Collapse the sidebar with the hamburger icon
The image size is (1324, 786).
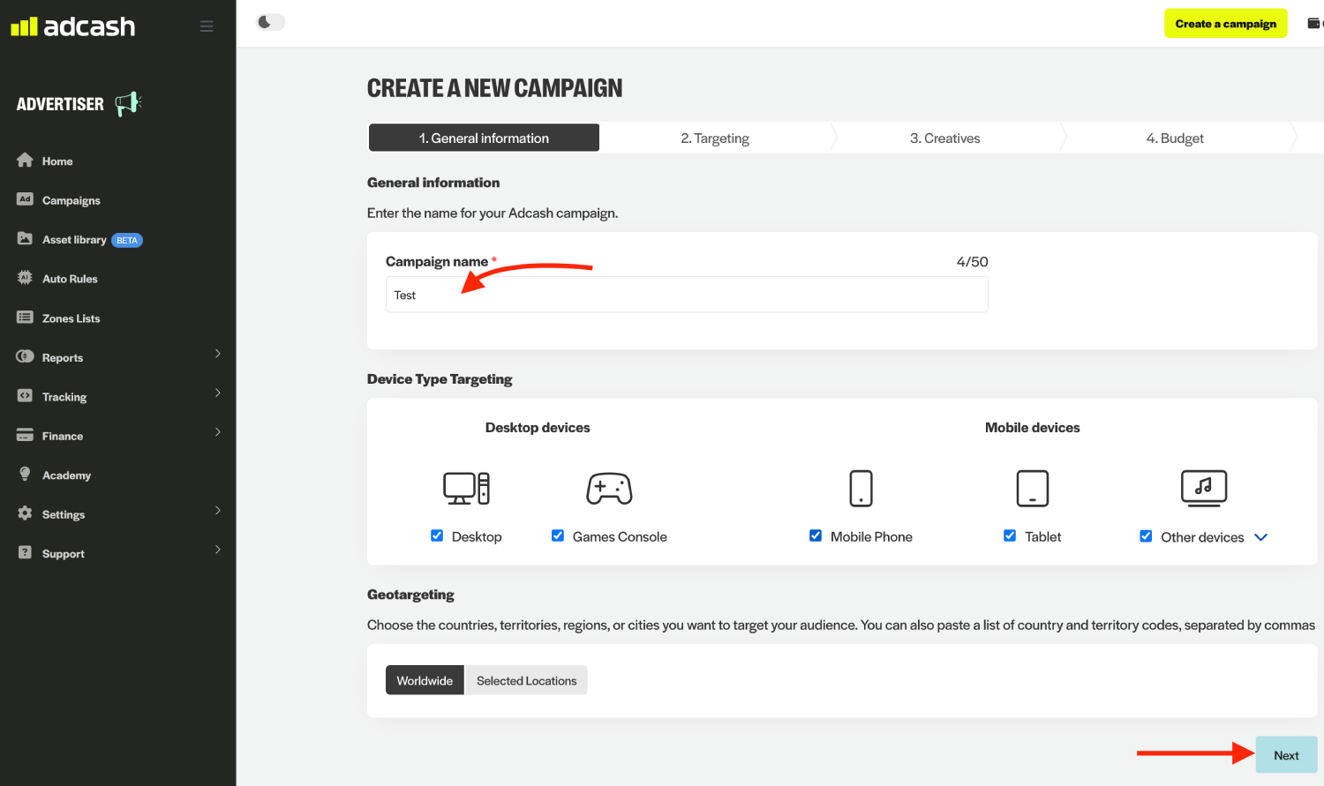point(207,26)
